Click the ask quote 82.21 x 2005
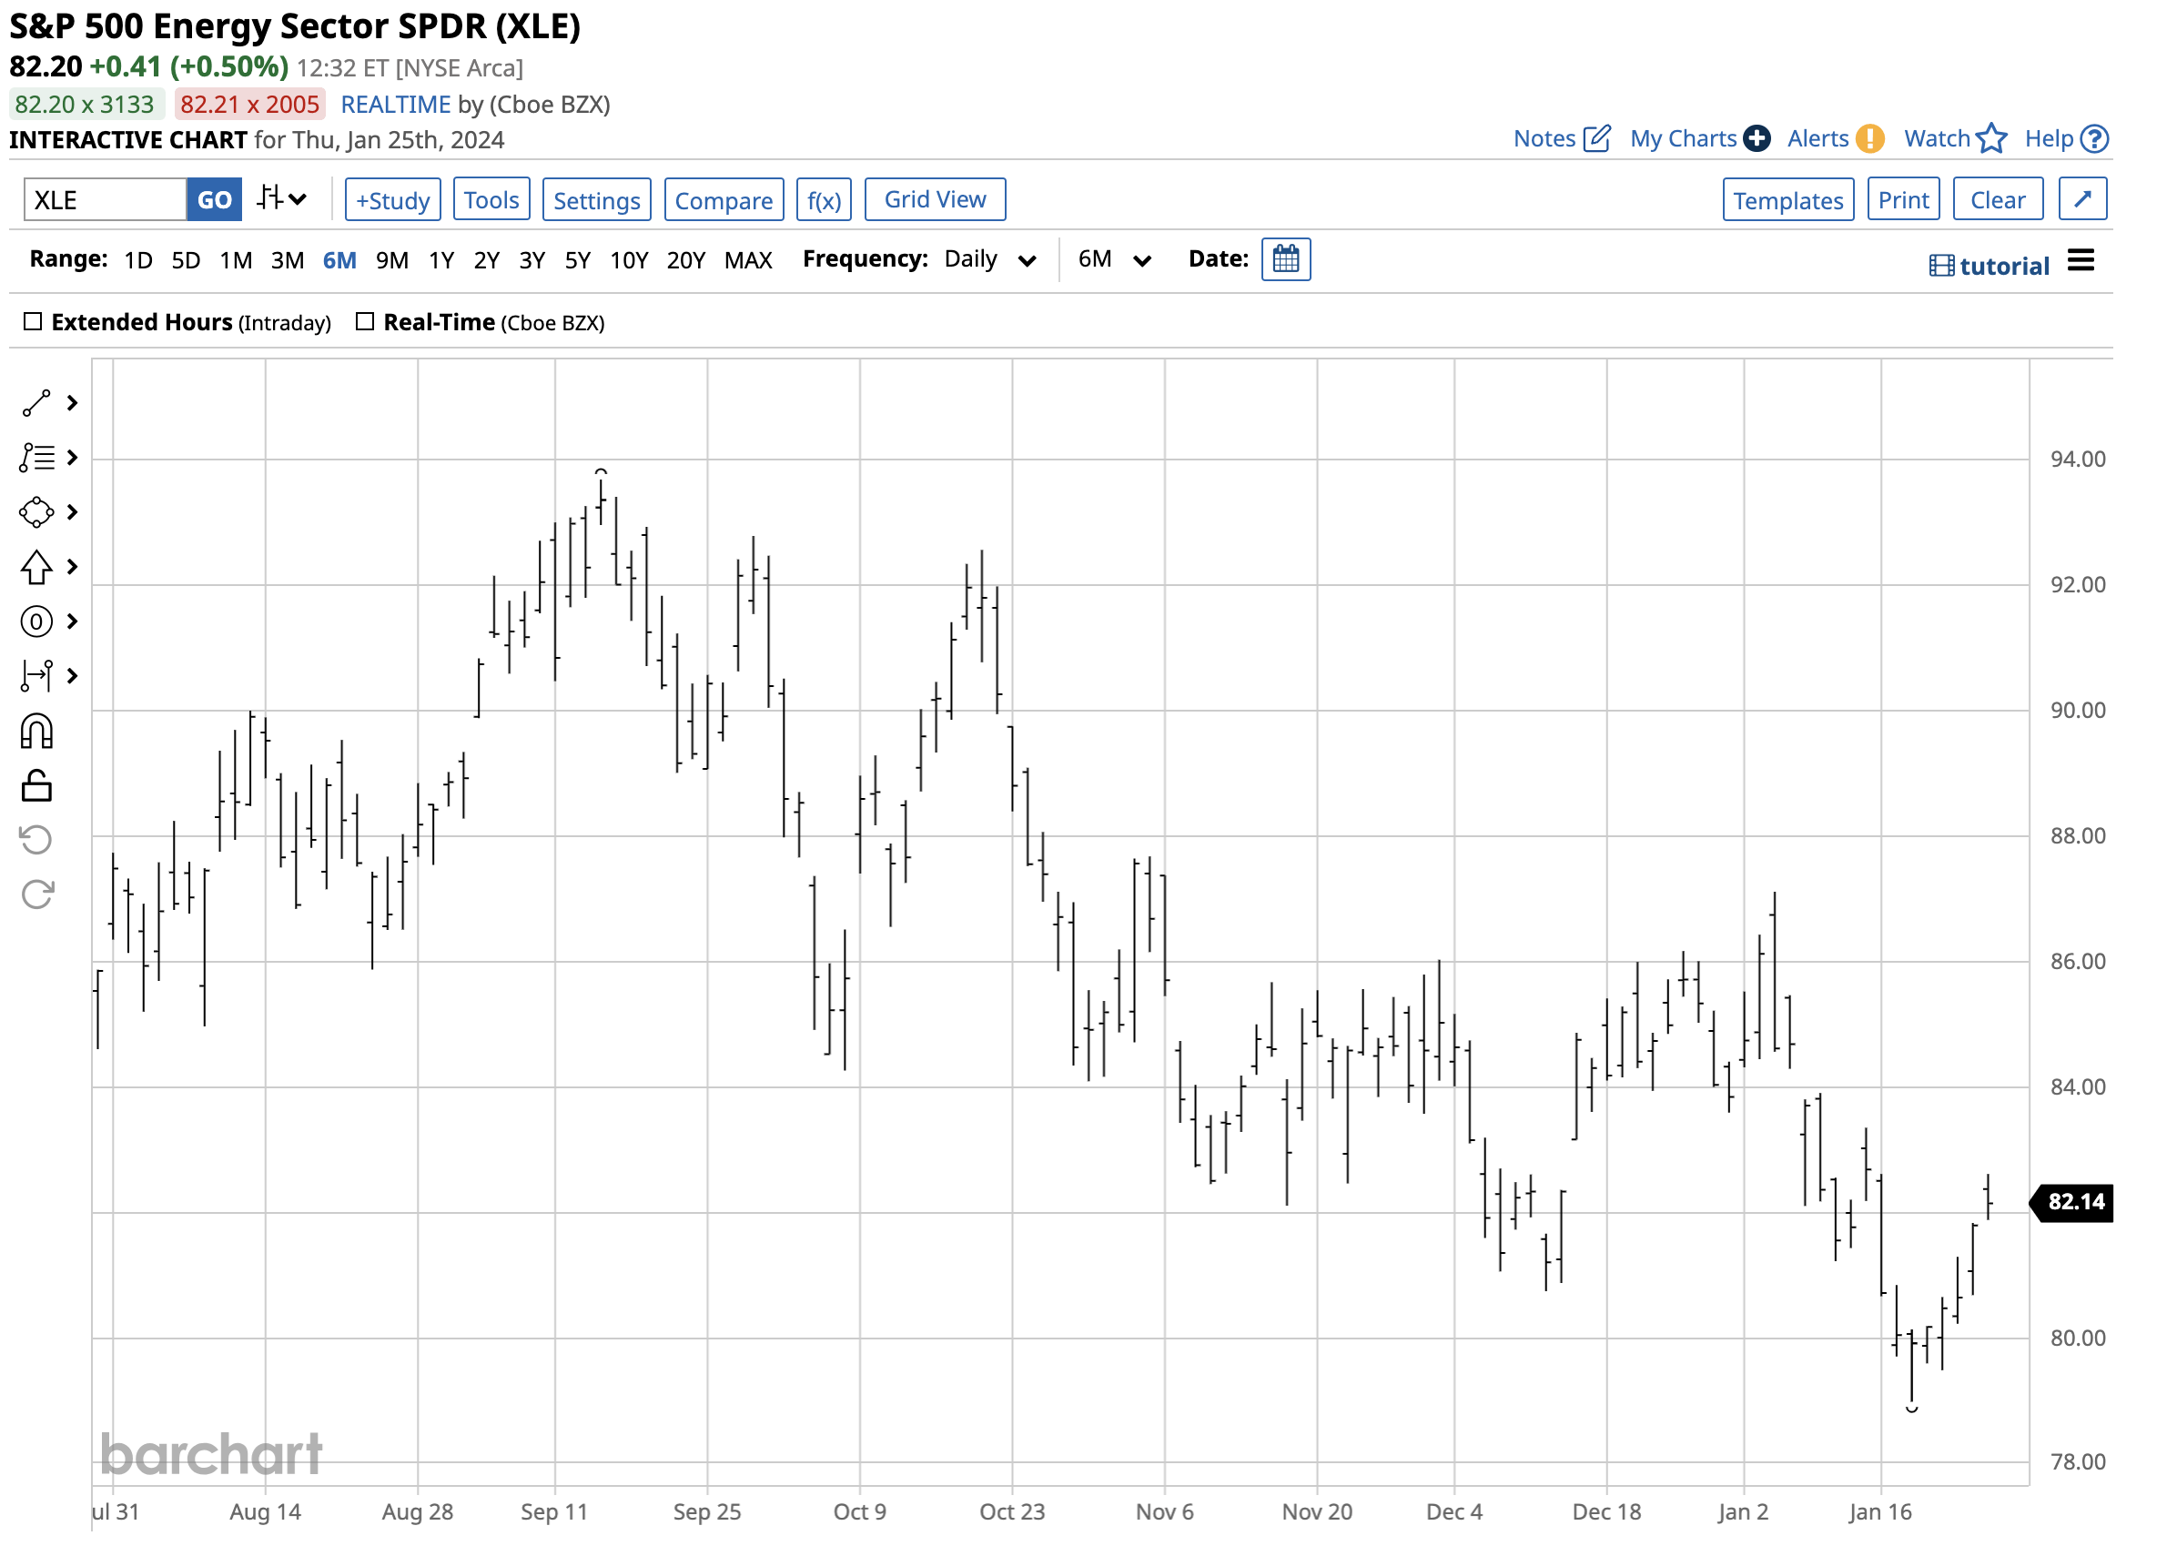The width and height of the screenshot is (2177, 1556). pos(249,104)
